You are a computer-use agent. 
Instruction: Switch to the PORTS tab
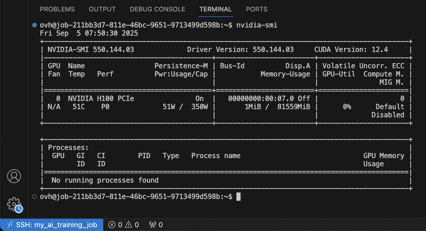pos(257,9)
